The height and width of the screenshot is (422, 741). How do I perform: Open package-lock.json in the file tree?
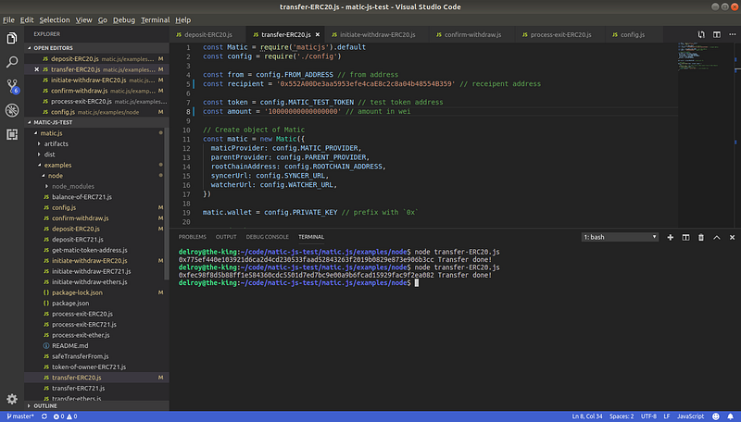coord(96,292)
